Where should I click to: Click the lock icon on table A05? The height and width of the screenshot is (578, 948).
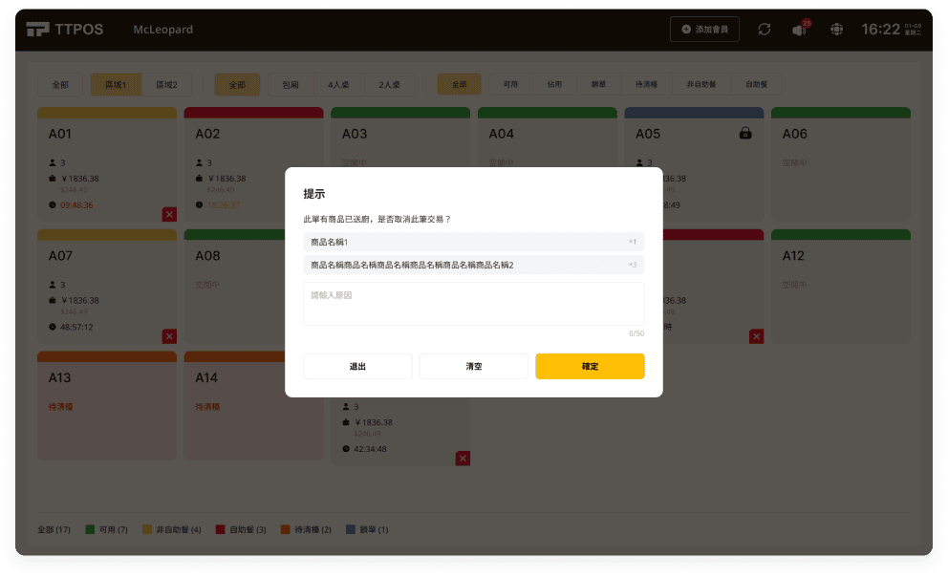(745, 134)
